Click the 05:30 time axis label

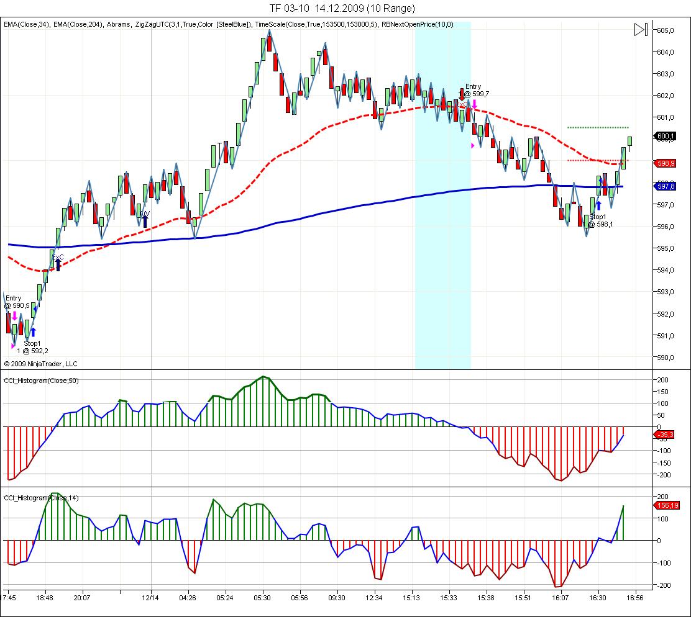click(262, 598)
